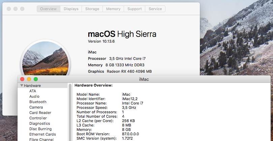The width and height of the screenshot is (273, 141).
Task: Show Ethernet Cards information
Action: point(42,134)
